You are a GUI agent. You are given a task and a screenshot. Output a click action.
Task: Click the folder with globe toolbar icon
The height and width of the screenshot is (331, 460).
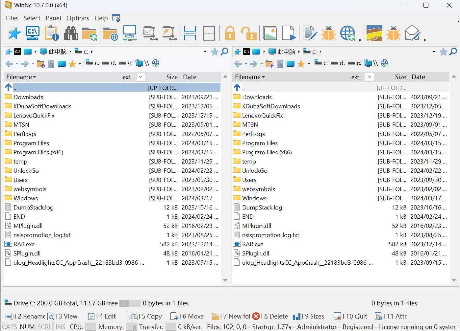click(110, 33)
